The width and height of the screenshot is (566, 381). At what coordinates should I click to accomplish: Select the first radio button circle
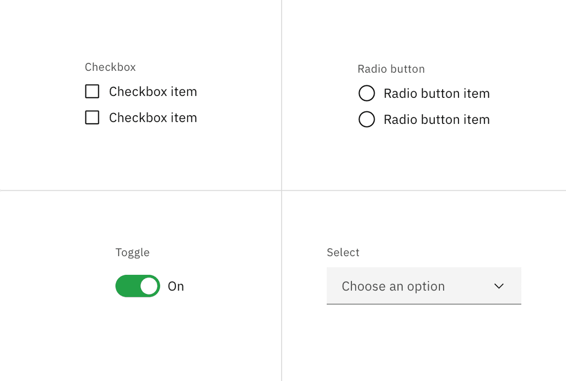367,93
